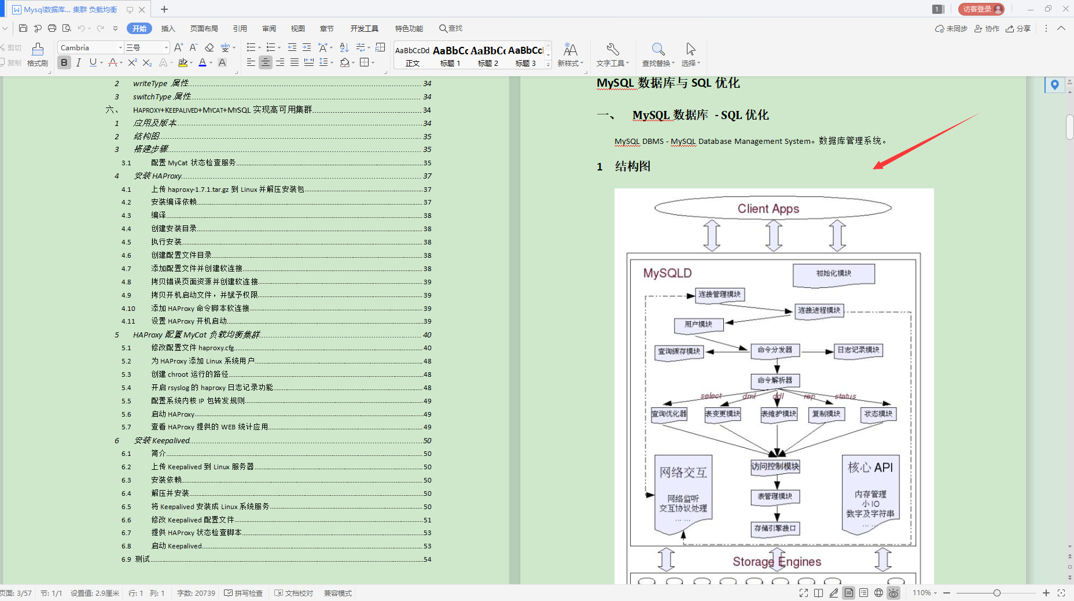This screenshot has height=601, width=1074.
Task: Apply the 标题 1 heading style
Action: click(450, 55)
